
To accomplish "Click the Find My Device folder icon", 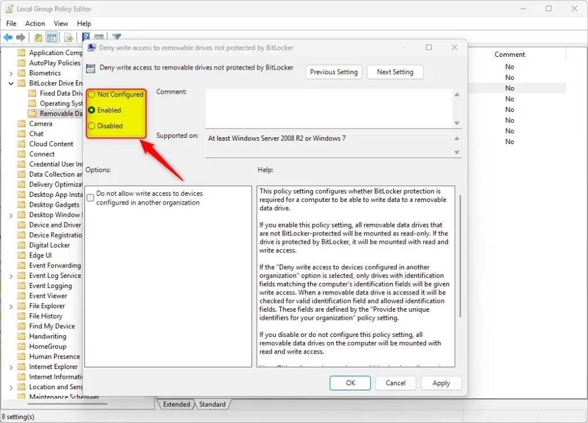I will (22, 326).
